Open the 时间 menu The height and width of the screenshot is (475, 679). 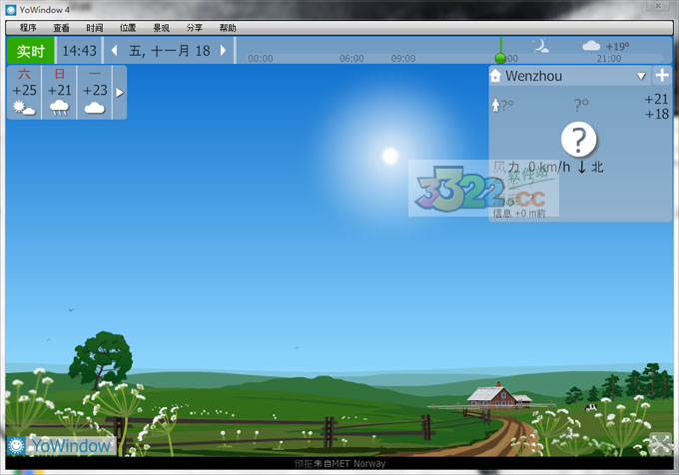coord(95,28)
